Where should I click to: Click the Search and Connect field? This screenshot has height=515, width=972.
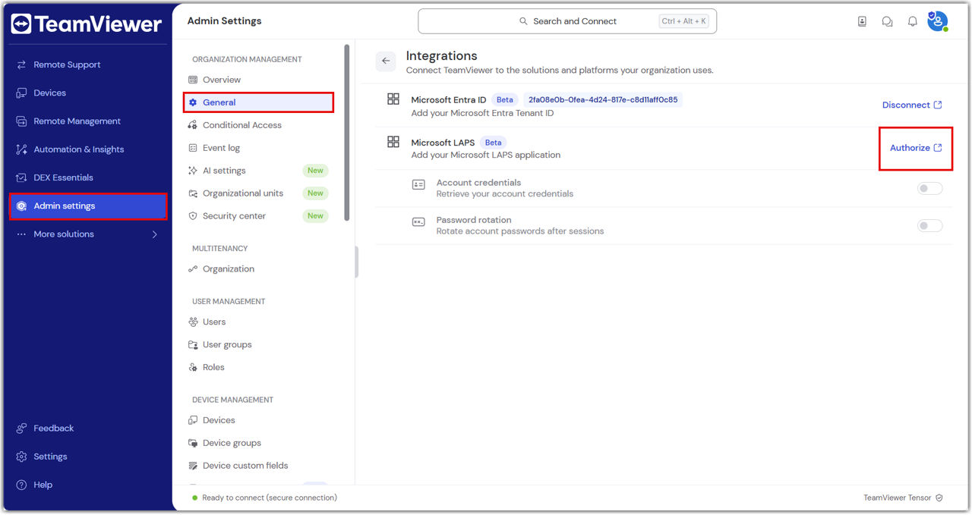point(566,21)
